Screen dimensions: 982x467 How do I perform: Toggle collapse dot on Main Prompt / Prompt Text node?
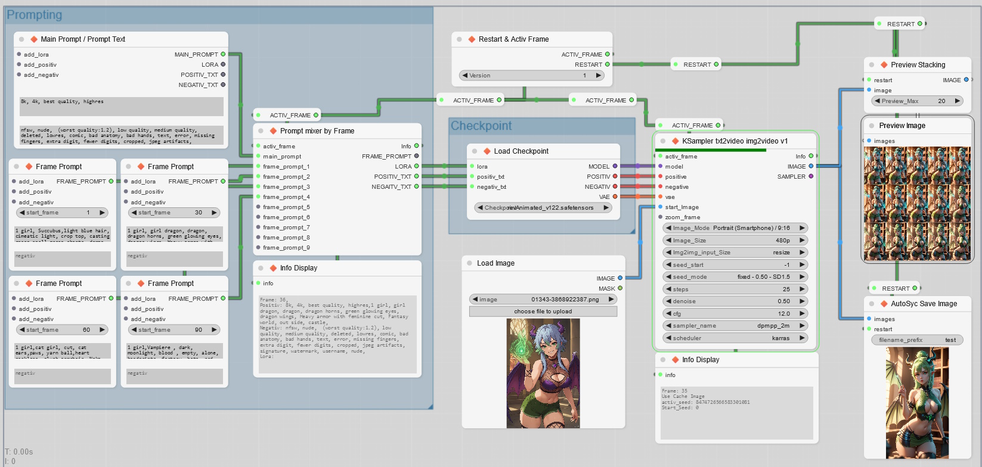click(21, 39)
